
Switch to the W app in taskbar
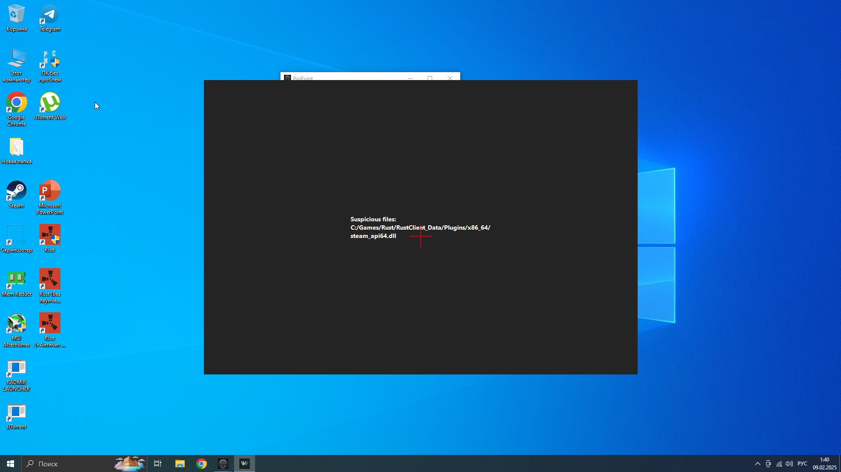[x=245, y=464]
